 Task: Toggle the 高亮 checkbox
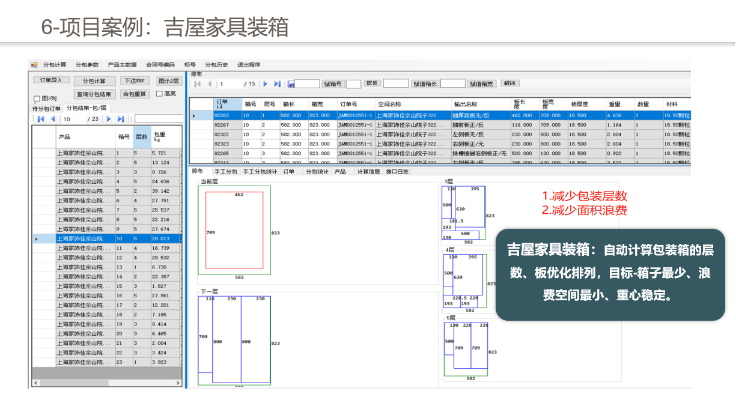[159, 94]
